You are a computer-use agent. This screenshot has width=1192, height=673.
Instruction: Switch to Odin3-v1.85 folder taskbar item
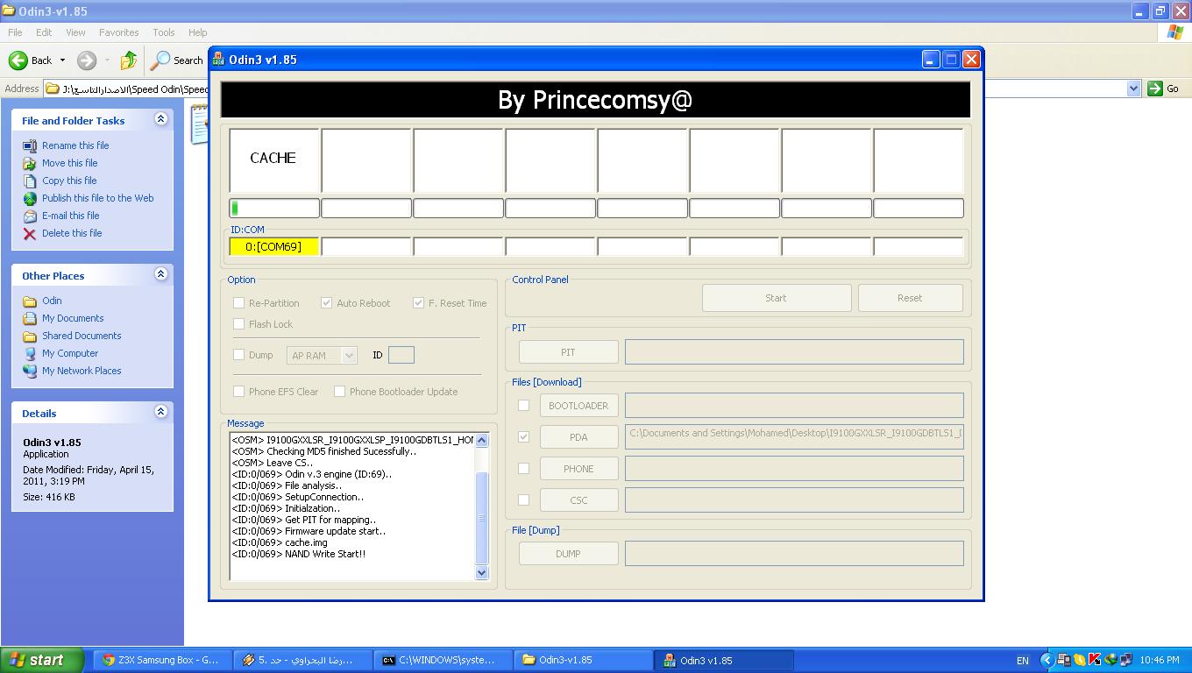(x=582, y=660)
